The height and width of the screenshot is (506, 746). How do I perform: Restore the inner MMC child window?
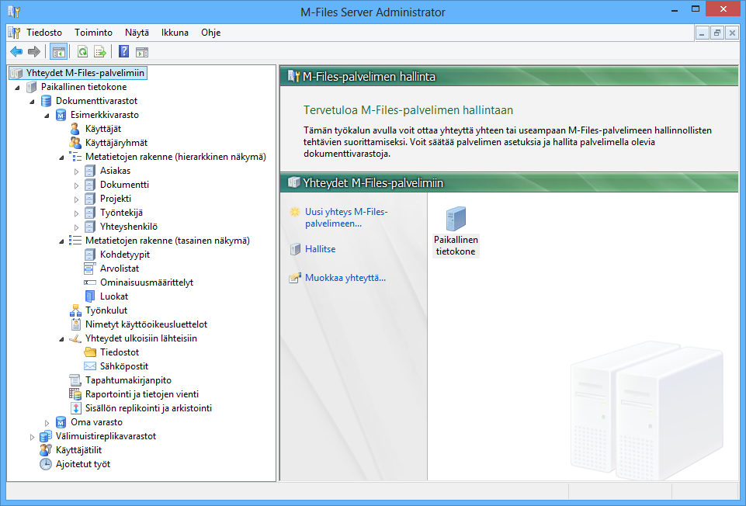717,33
